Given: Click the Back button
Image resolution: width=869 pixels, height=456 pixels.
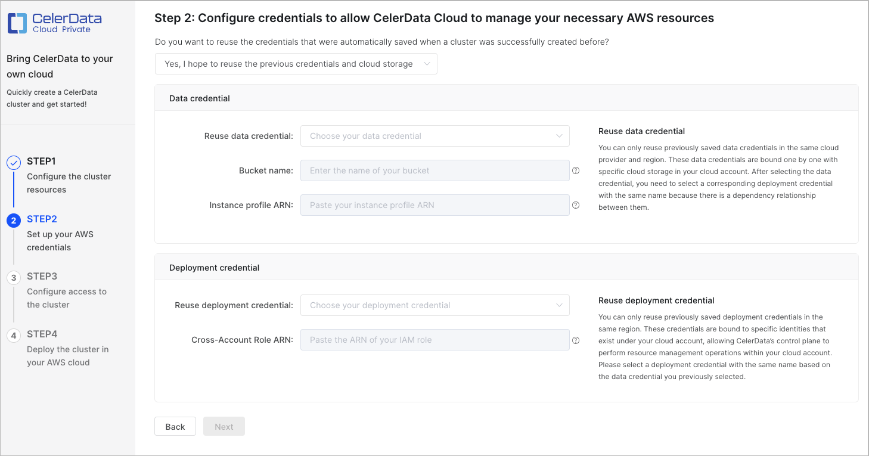Looking at the screenshot, I should (175, 426).
